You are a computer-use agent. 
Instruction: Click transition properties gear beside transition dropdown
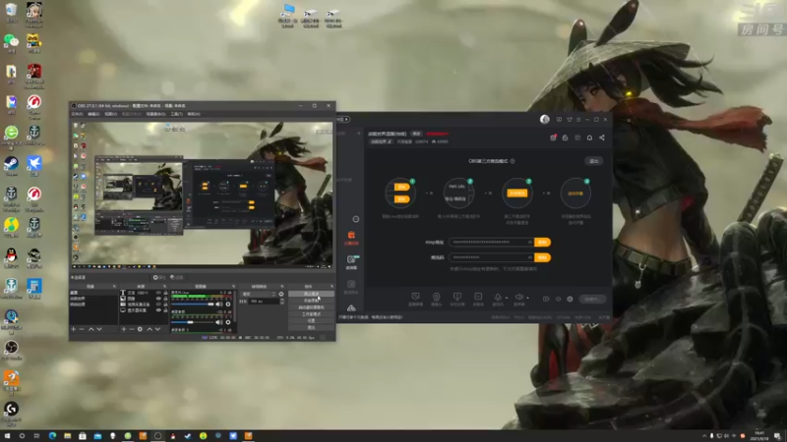pyautogui.click(x=281, y=294)
